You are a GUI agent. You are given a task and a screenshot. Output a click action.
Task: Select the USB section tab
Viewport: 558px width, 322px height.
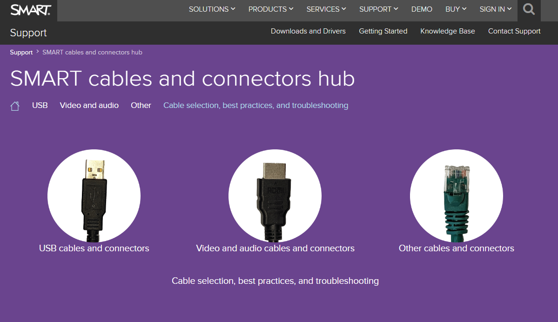click(40, 105)
